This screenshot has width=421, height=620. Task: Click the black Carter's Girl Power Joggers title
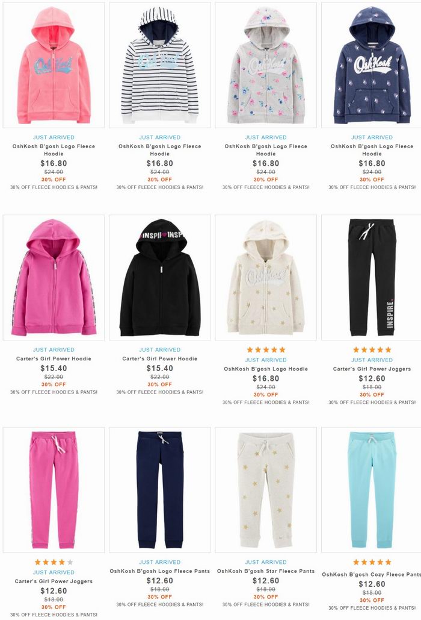pyautogui.click(x=372, y=369)
